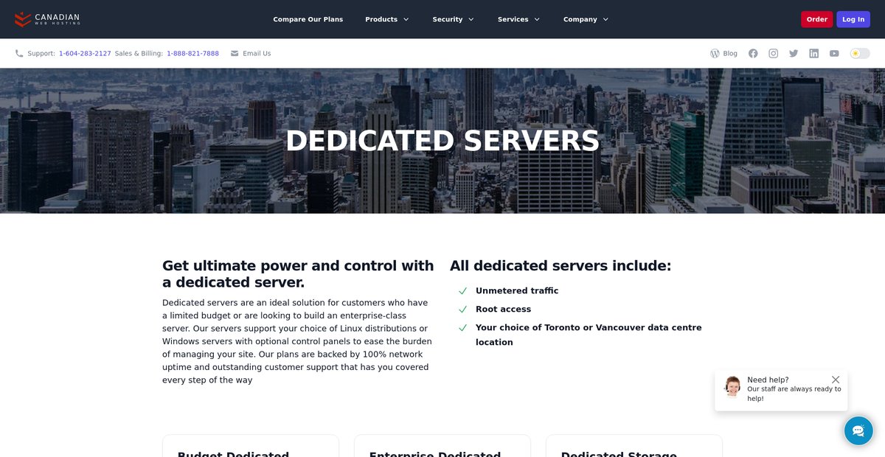Click the DEDICATED SERVERS hero heading

pos(442,141)
